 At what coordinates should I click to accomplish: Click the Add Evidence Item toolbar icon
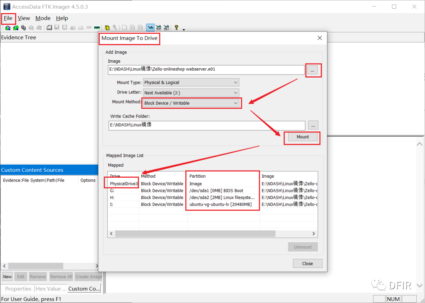(x=7, y=28)
